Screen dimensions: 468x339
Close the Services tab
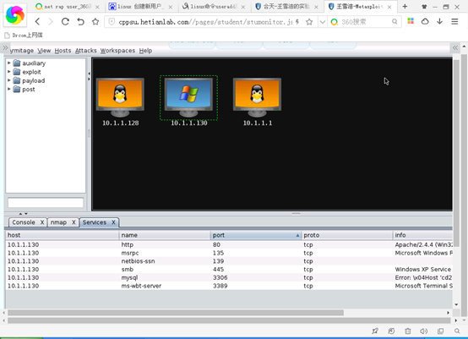(x=113, y=222)
